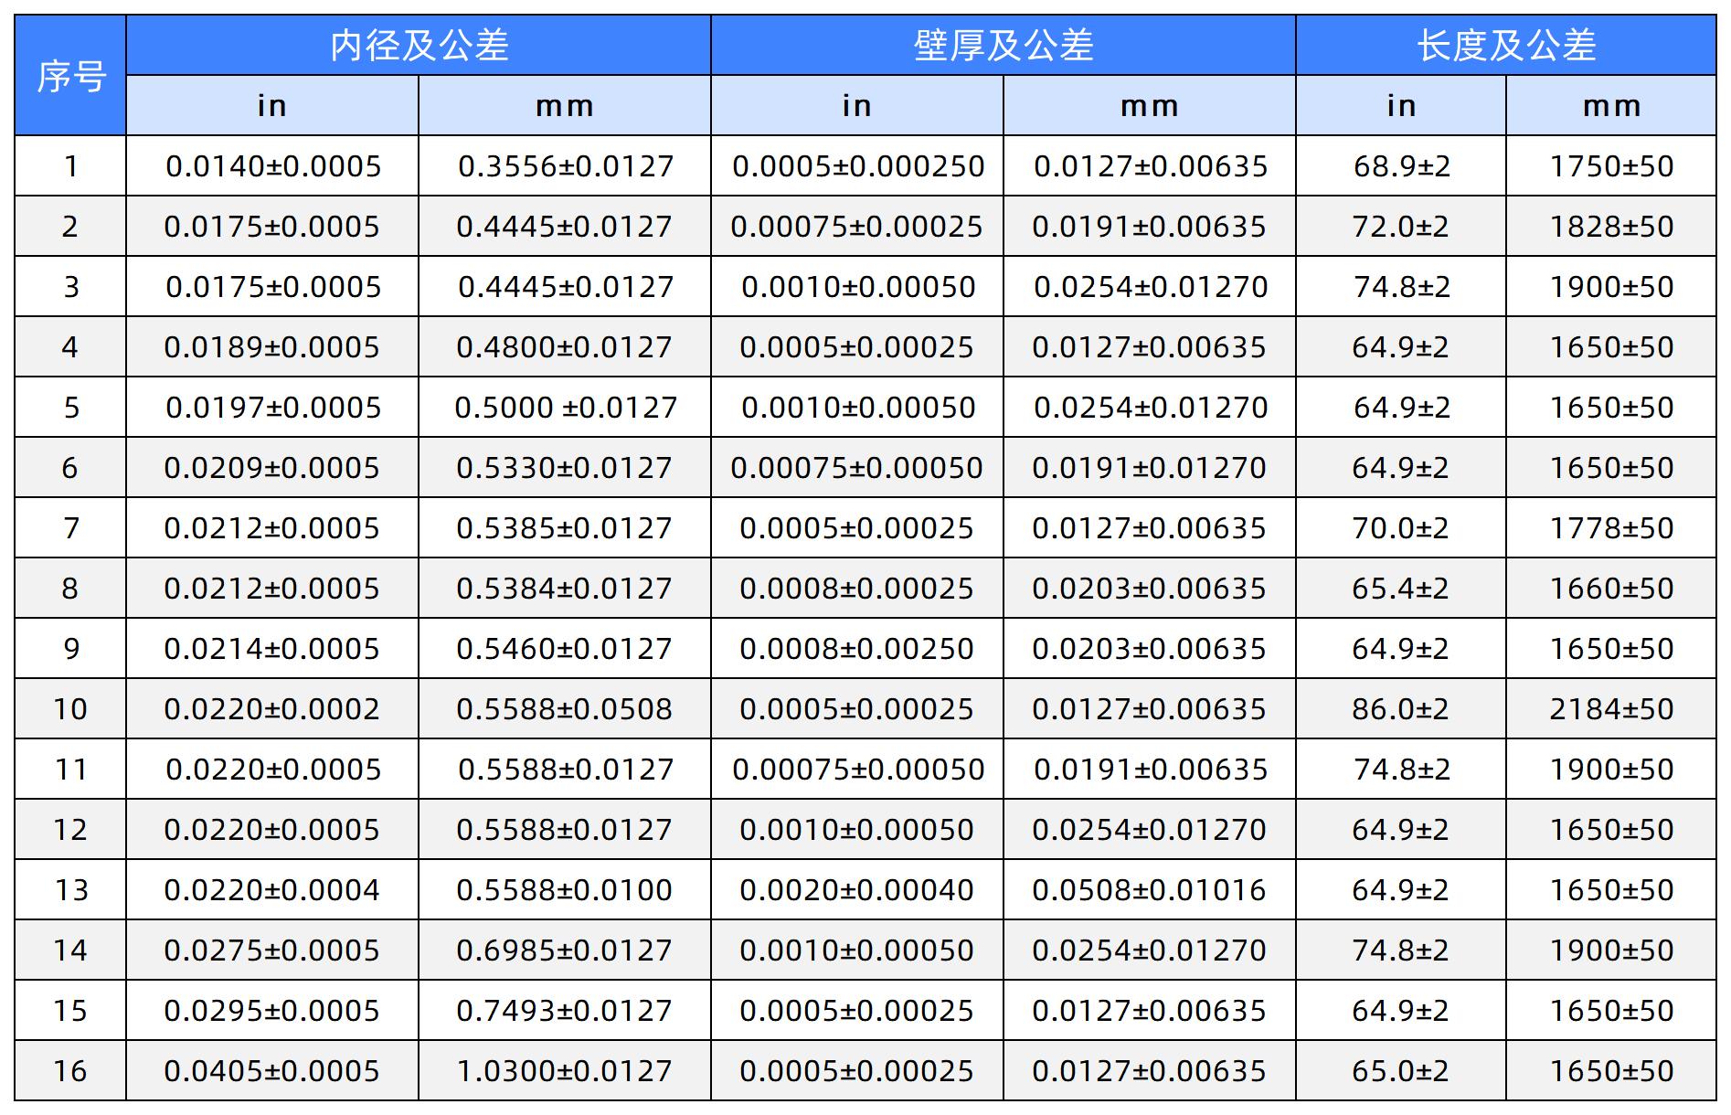Click row number 12

click(70, 829)
